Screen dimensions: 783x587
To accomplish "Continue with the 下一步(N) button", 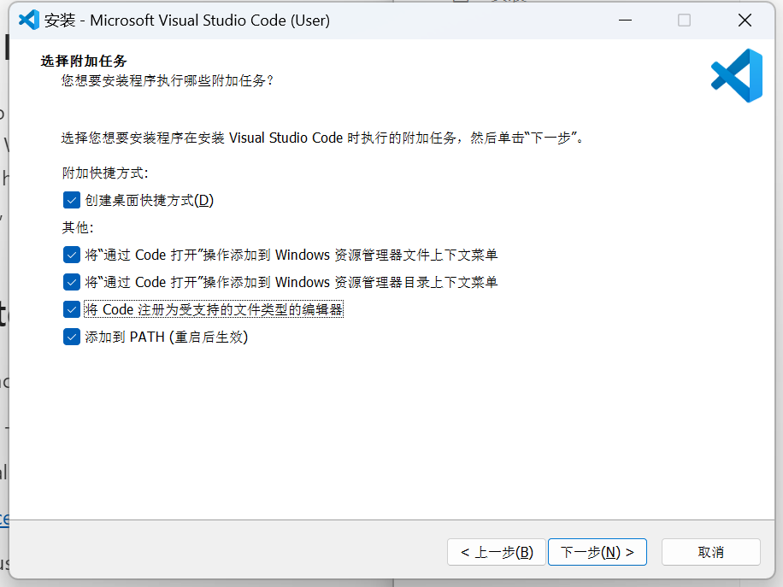I will pos(598,552).
